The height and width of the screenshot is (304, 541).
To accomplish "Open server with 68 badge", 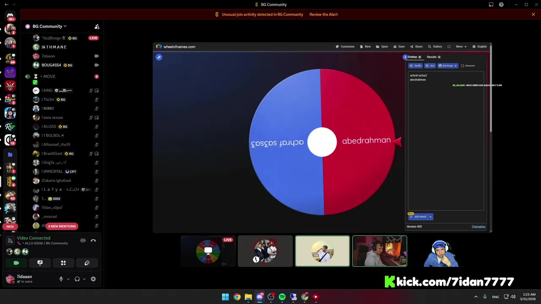I will coord(10,58).
